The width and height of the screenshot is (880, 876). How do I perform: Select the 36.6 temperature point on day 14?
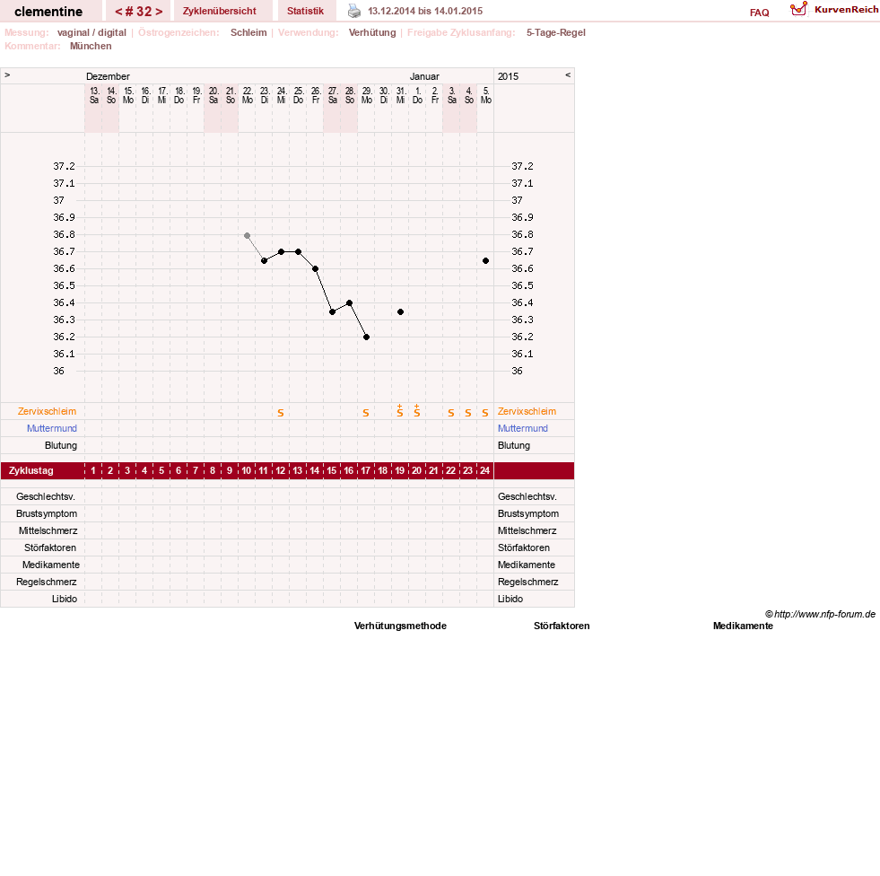(x=316, y=269)
